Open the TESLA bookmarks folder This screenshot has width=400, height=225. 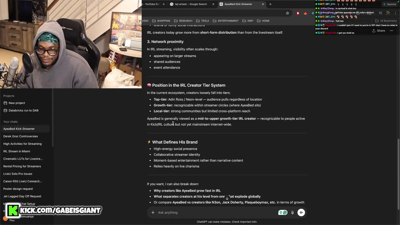point(202,21)
